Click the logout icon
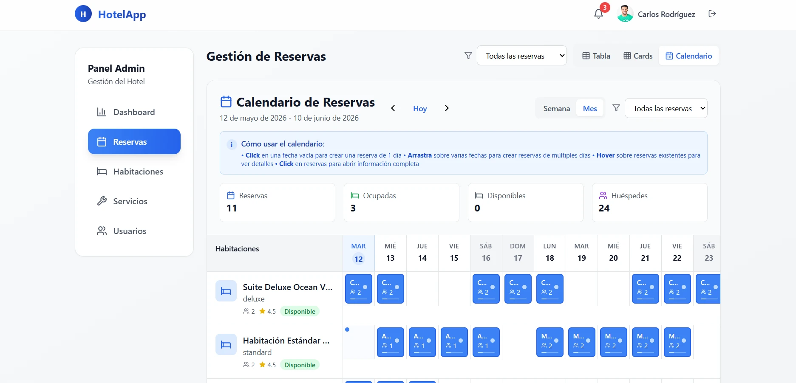 (x=712, y=14)
